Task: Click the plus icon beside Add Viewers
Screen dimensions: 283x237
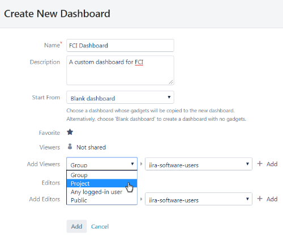Action: [x=260, y=164]
